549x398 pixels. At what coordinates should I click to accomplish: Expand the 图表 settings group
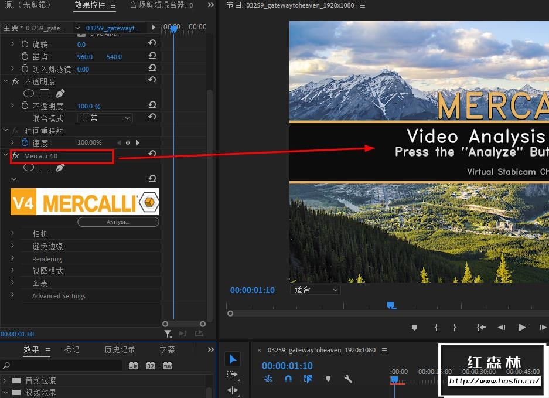click(13, 283)
